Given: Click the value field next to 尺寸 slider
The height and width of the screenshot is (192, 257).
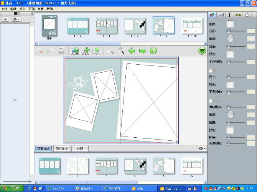Looking at the screenshot, I should (x=251, y=77).
